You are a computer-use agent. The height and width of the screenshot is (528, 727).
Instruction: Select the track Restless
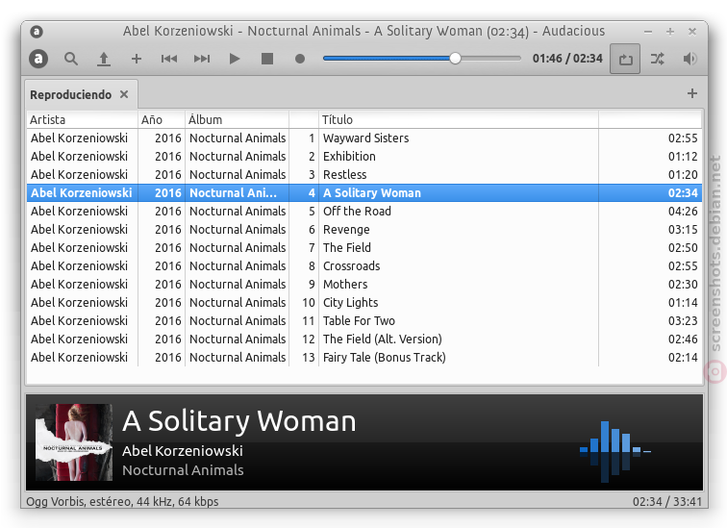pyautogui.click(x=364, y=175)
